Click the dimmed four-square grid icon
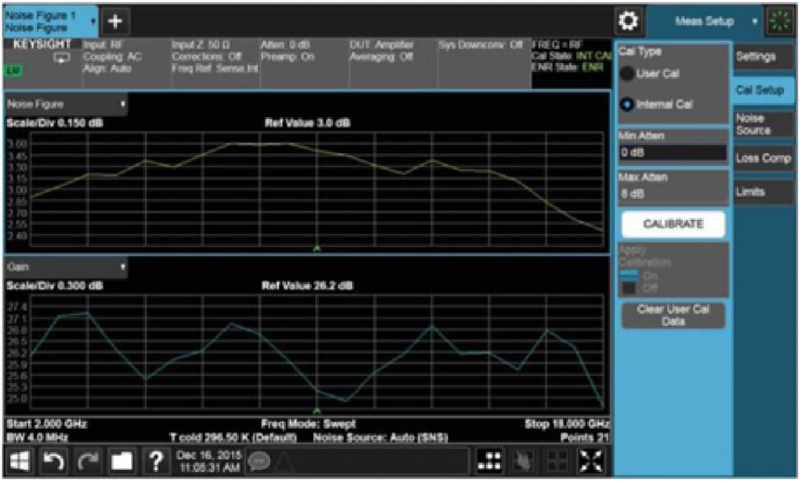800x481 pixels. [x=557, y=462]
